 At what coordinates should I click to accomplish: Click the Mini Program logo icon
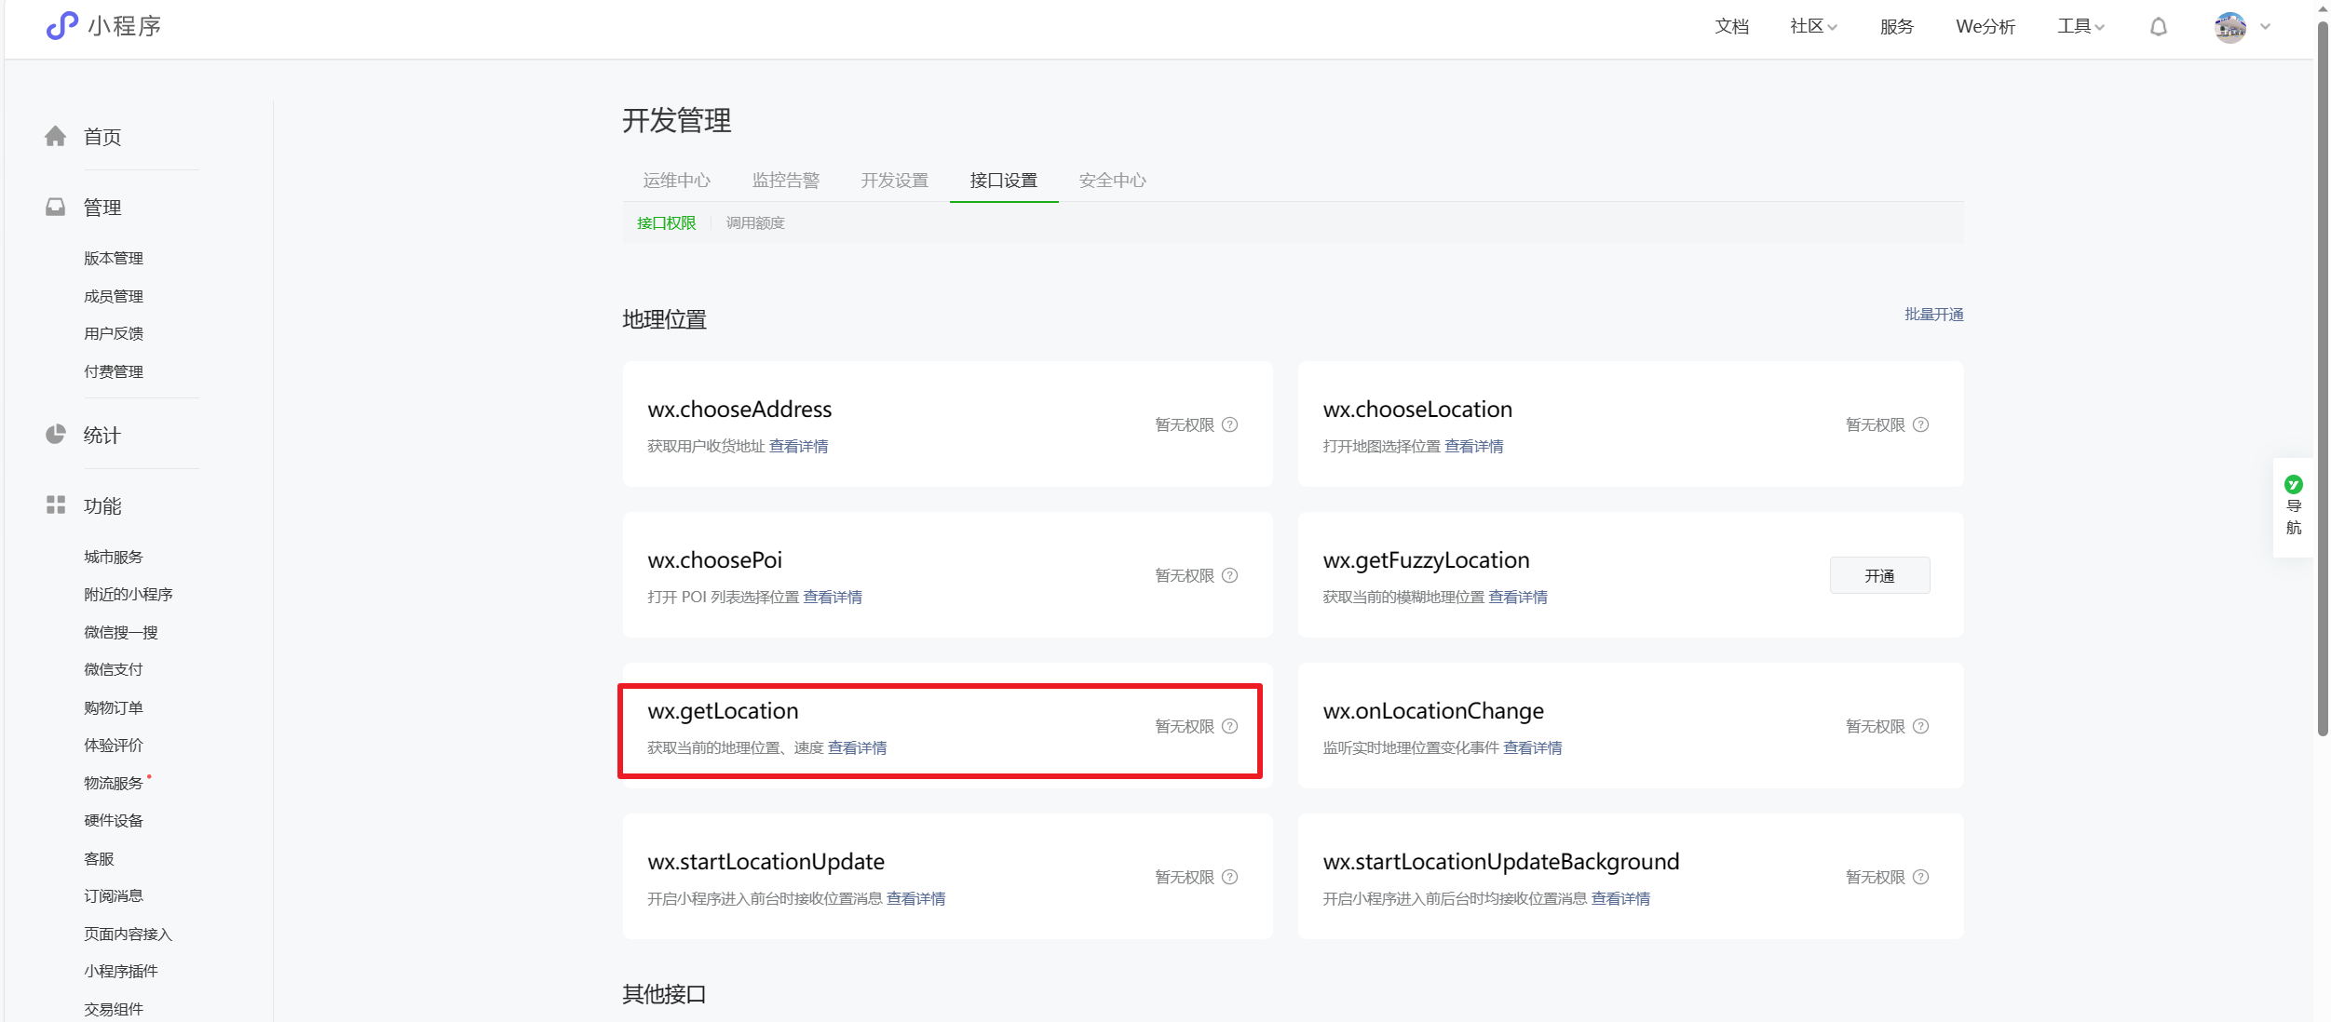61,26
